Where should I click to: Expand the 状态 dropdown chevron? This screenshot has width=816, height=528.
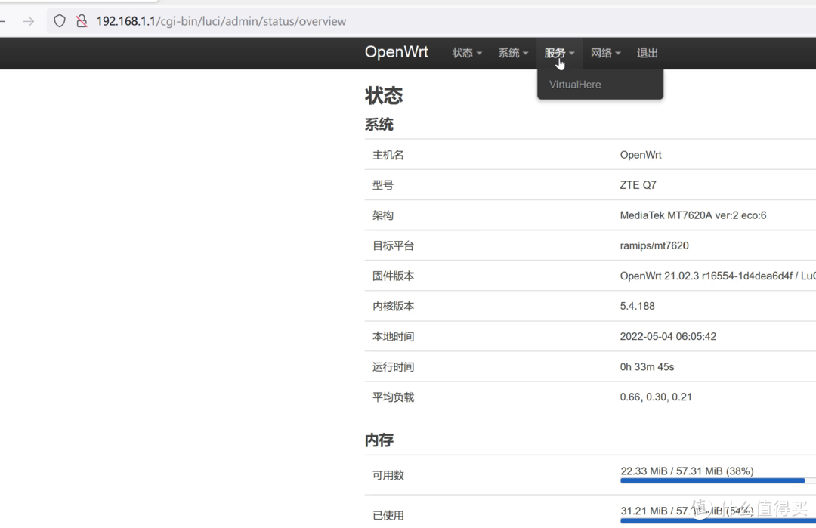click(479, 54)
